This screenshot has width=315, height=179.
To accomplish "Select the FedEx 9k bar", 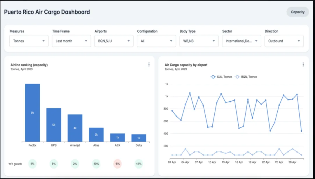I will tap(32, 113).
